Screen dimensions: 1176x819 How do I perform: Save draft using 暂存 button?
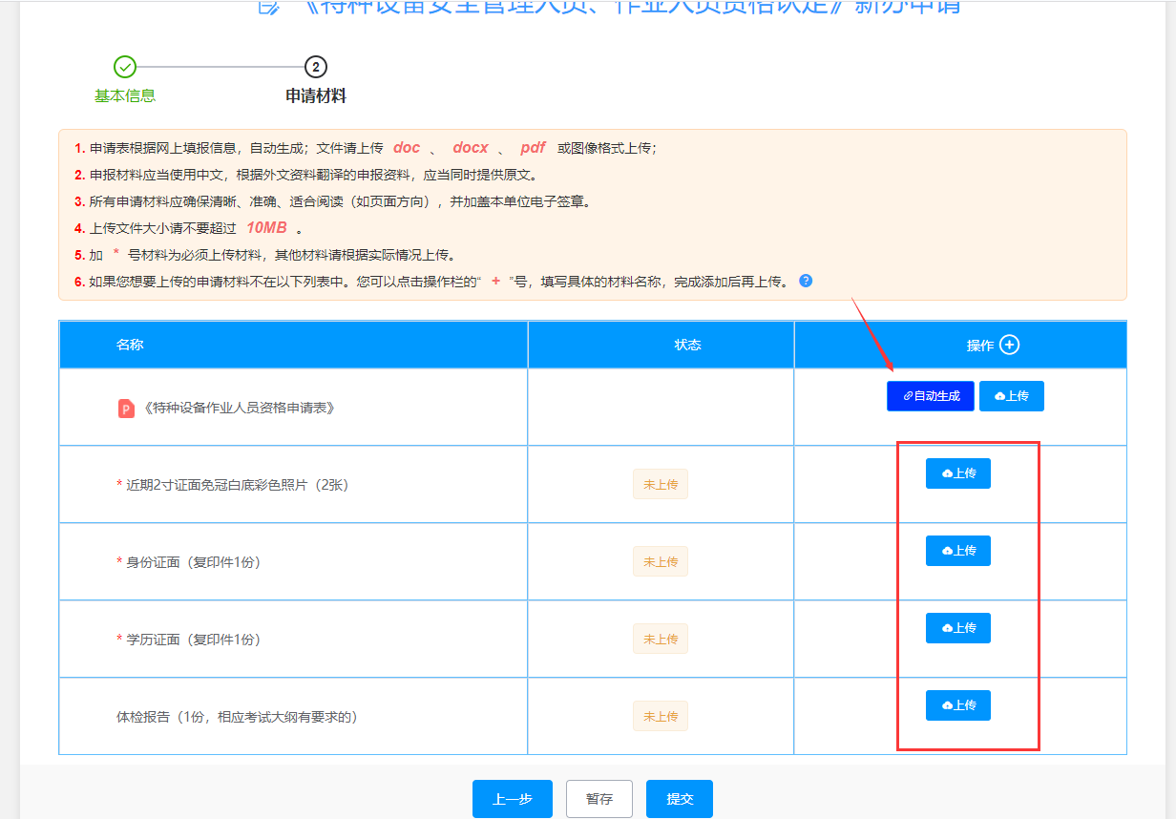point(598,799)
